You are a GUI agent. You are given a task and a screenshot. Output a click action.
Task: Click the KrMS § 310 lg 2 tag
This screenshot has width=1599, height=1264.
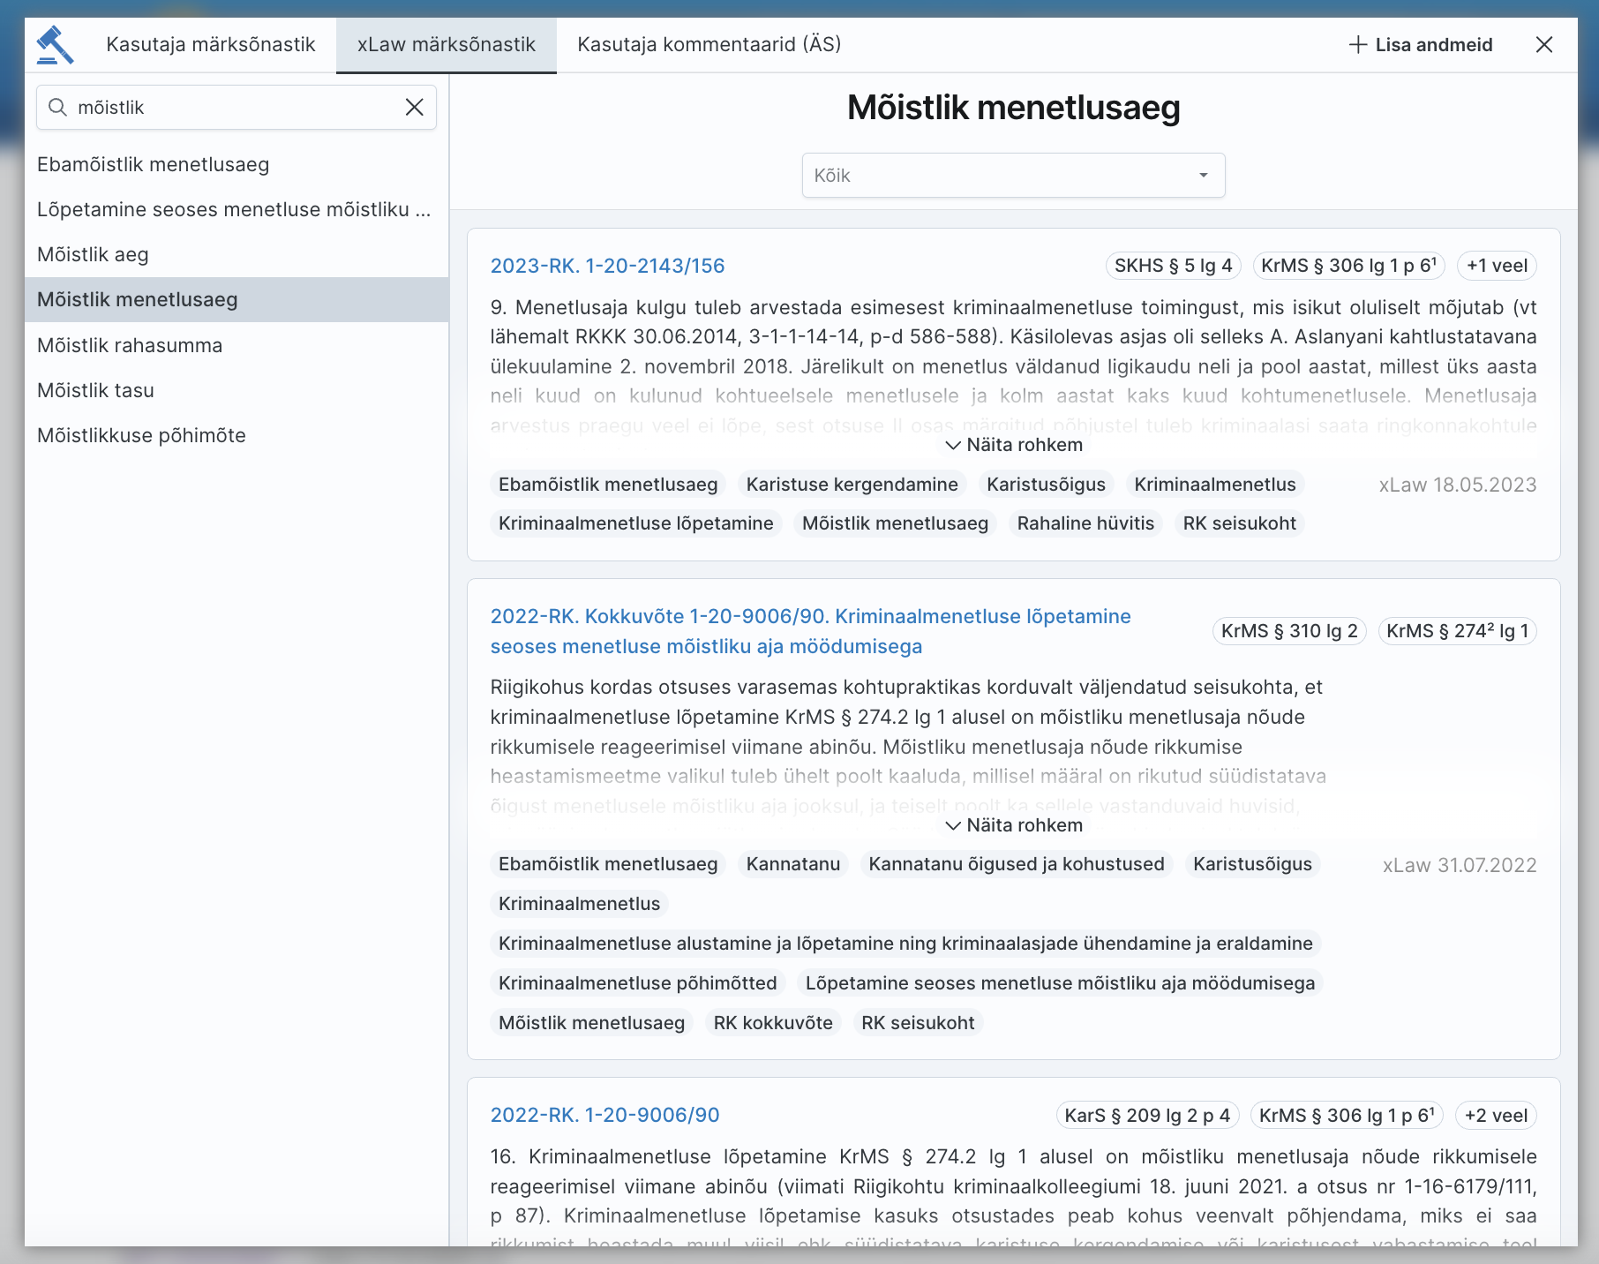(1288, 630)
